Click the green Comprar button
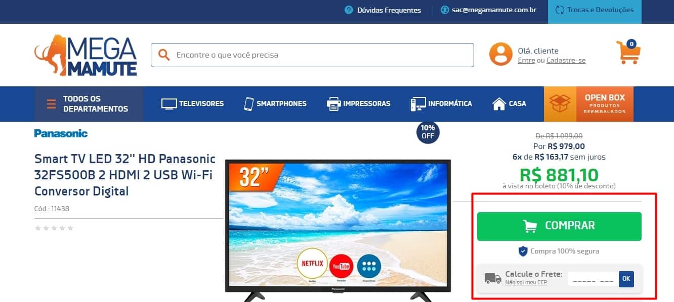 559,226
